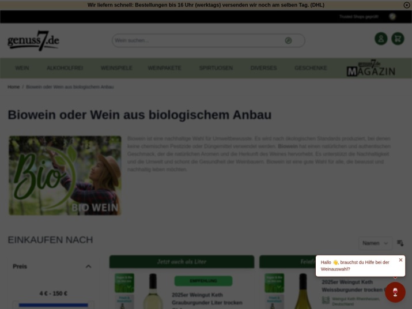Collapse the Preis filter section
412x309 pixels.
pyautogui.click(x=88, y=266)
